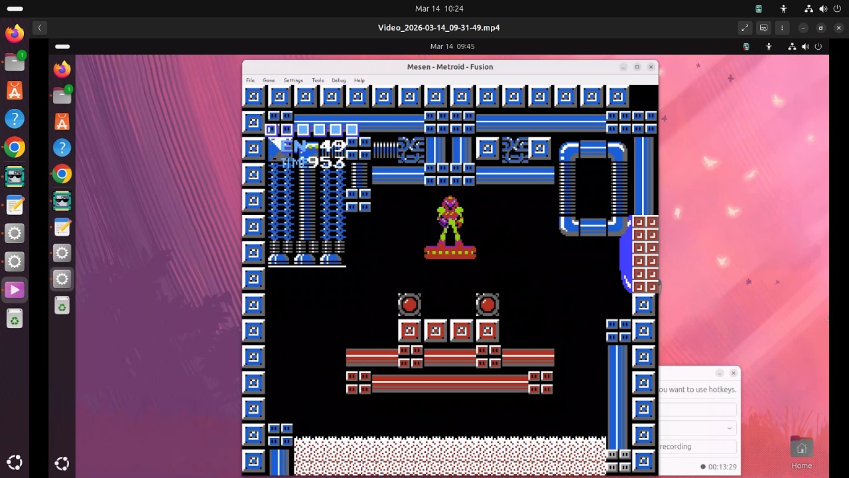Click the empty text field in recorder window
This screenshot has width=849, height=478.
click(x=696, y=410)
